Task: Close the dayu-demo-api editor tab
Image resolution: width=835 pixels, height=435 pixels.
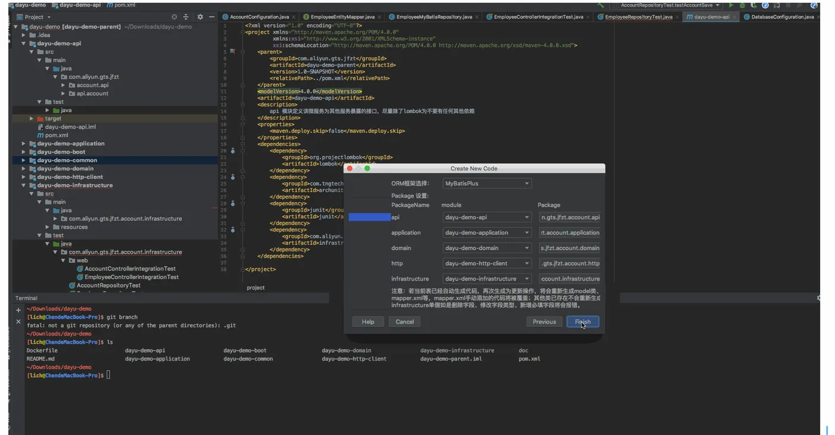Action: point(734,17)
